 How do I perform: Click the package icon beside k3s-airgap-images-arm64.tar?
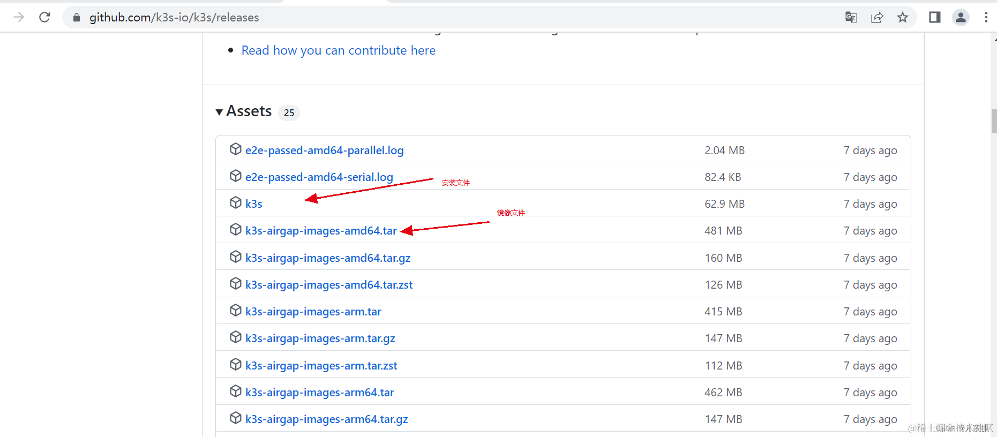pos(236,391)
